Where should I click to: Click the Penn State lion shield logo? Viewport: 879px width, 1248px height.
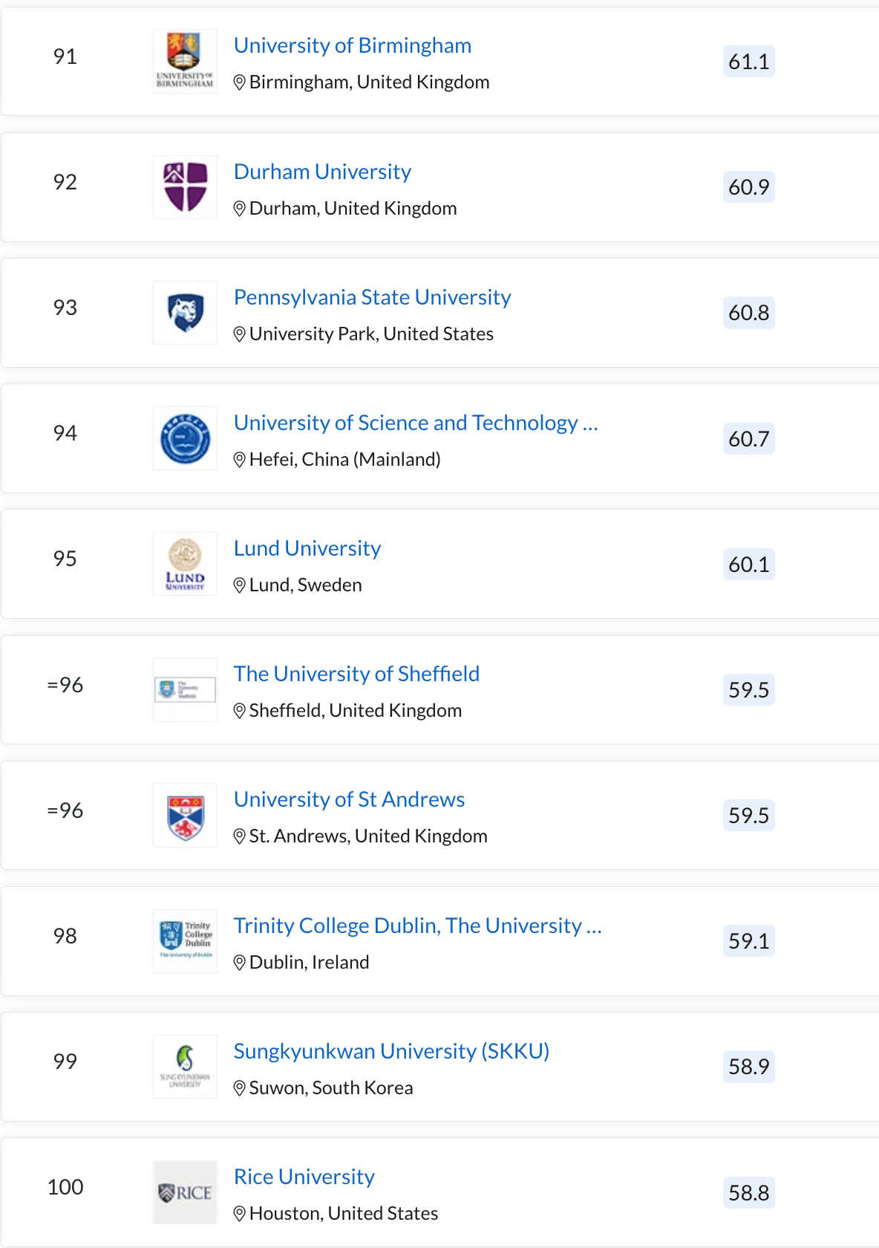(185, 313)
